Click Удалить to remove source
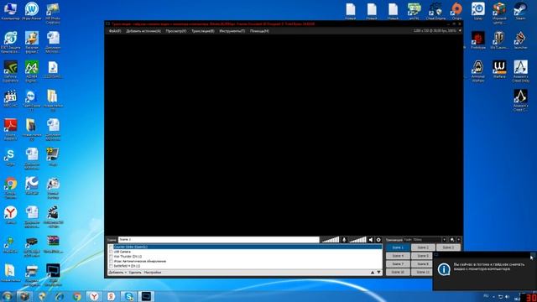This screenshot has height=302, width=537. [135, 273]
